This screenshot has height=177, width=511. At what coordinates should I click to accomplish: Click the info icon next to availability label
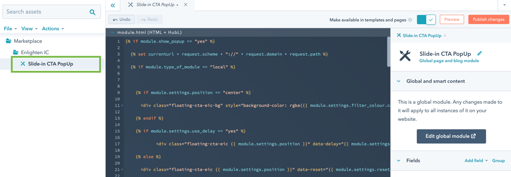pyautogui.click(x=410, y=20)
